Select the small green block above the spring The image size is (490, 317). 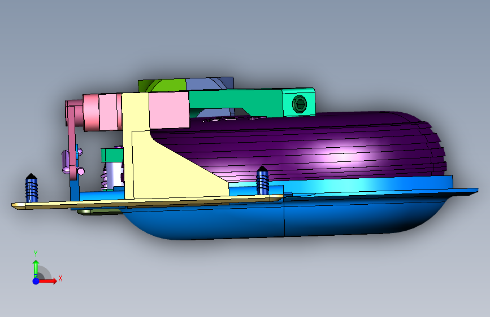(112, 155)
